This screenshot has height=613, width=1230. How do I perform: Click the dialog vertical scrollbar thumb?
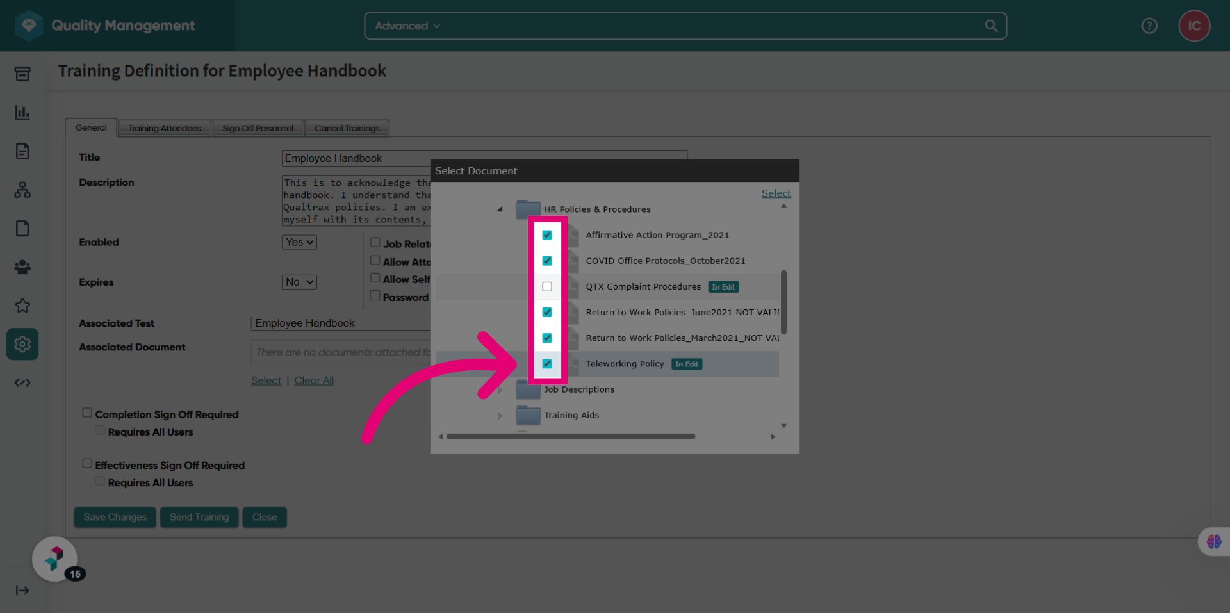click(x=783, y=302)
